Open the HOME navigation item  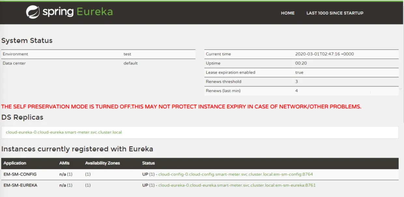pyautogui.click(x=288, y=13)
